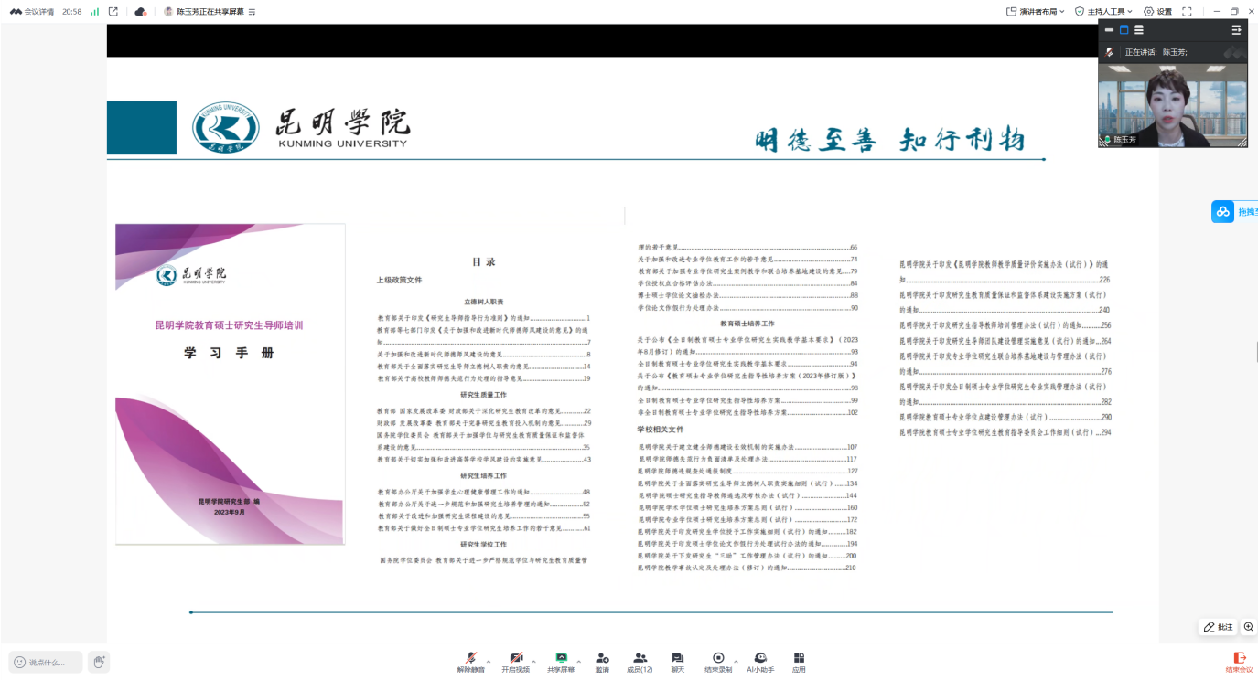Open arrow options next to 共享屏幕
The width and height of the screenshot is (1258, 680).
(578, 659)
